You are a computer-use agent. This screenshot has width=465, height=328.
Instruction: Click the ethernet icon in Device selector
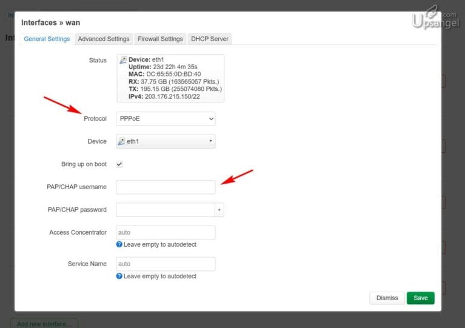tap(121, 141)
